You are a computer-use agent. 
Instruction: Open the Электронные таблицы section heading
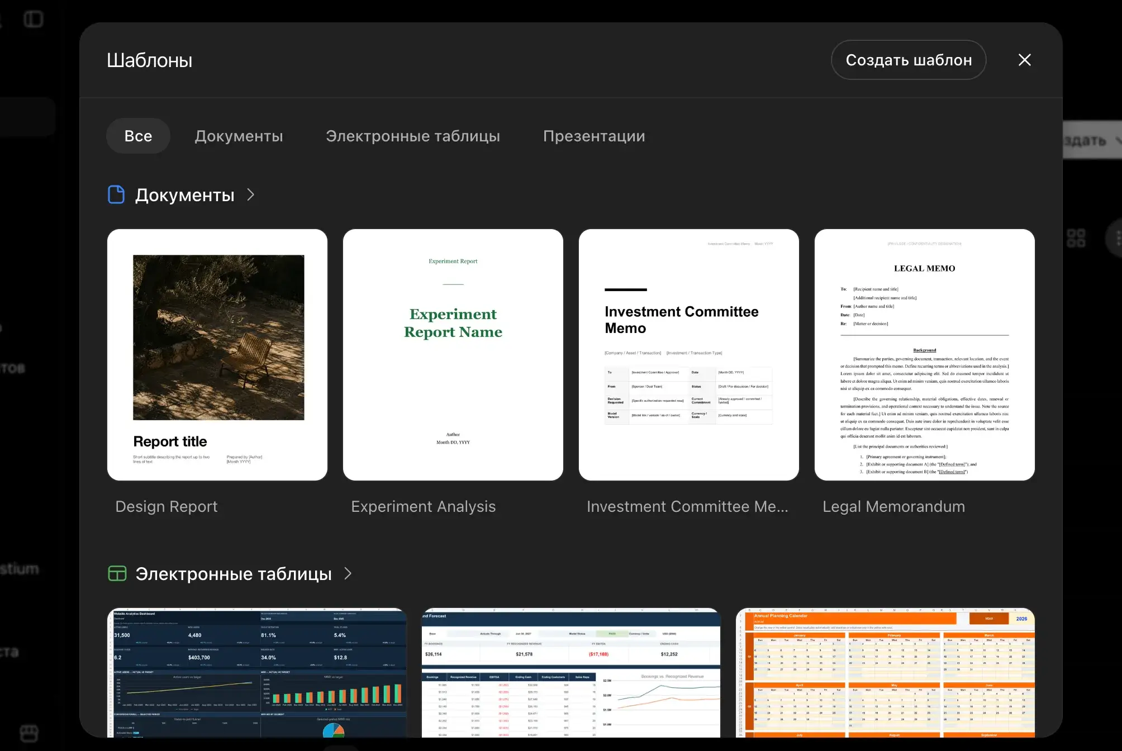pos(234,574)
